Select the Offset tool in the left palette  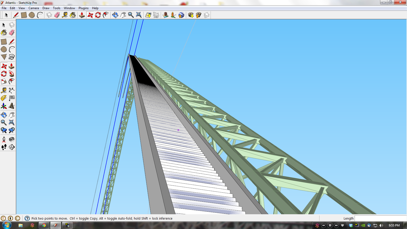(12, 81)
